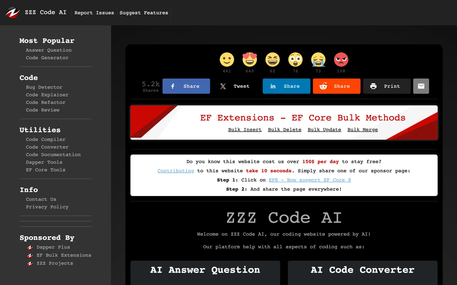The width and height of the screenshot is (457, 285).
Task: Click the Utilities sidebar heading
Action: [x=40, y=130]
